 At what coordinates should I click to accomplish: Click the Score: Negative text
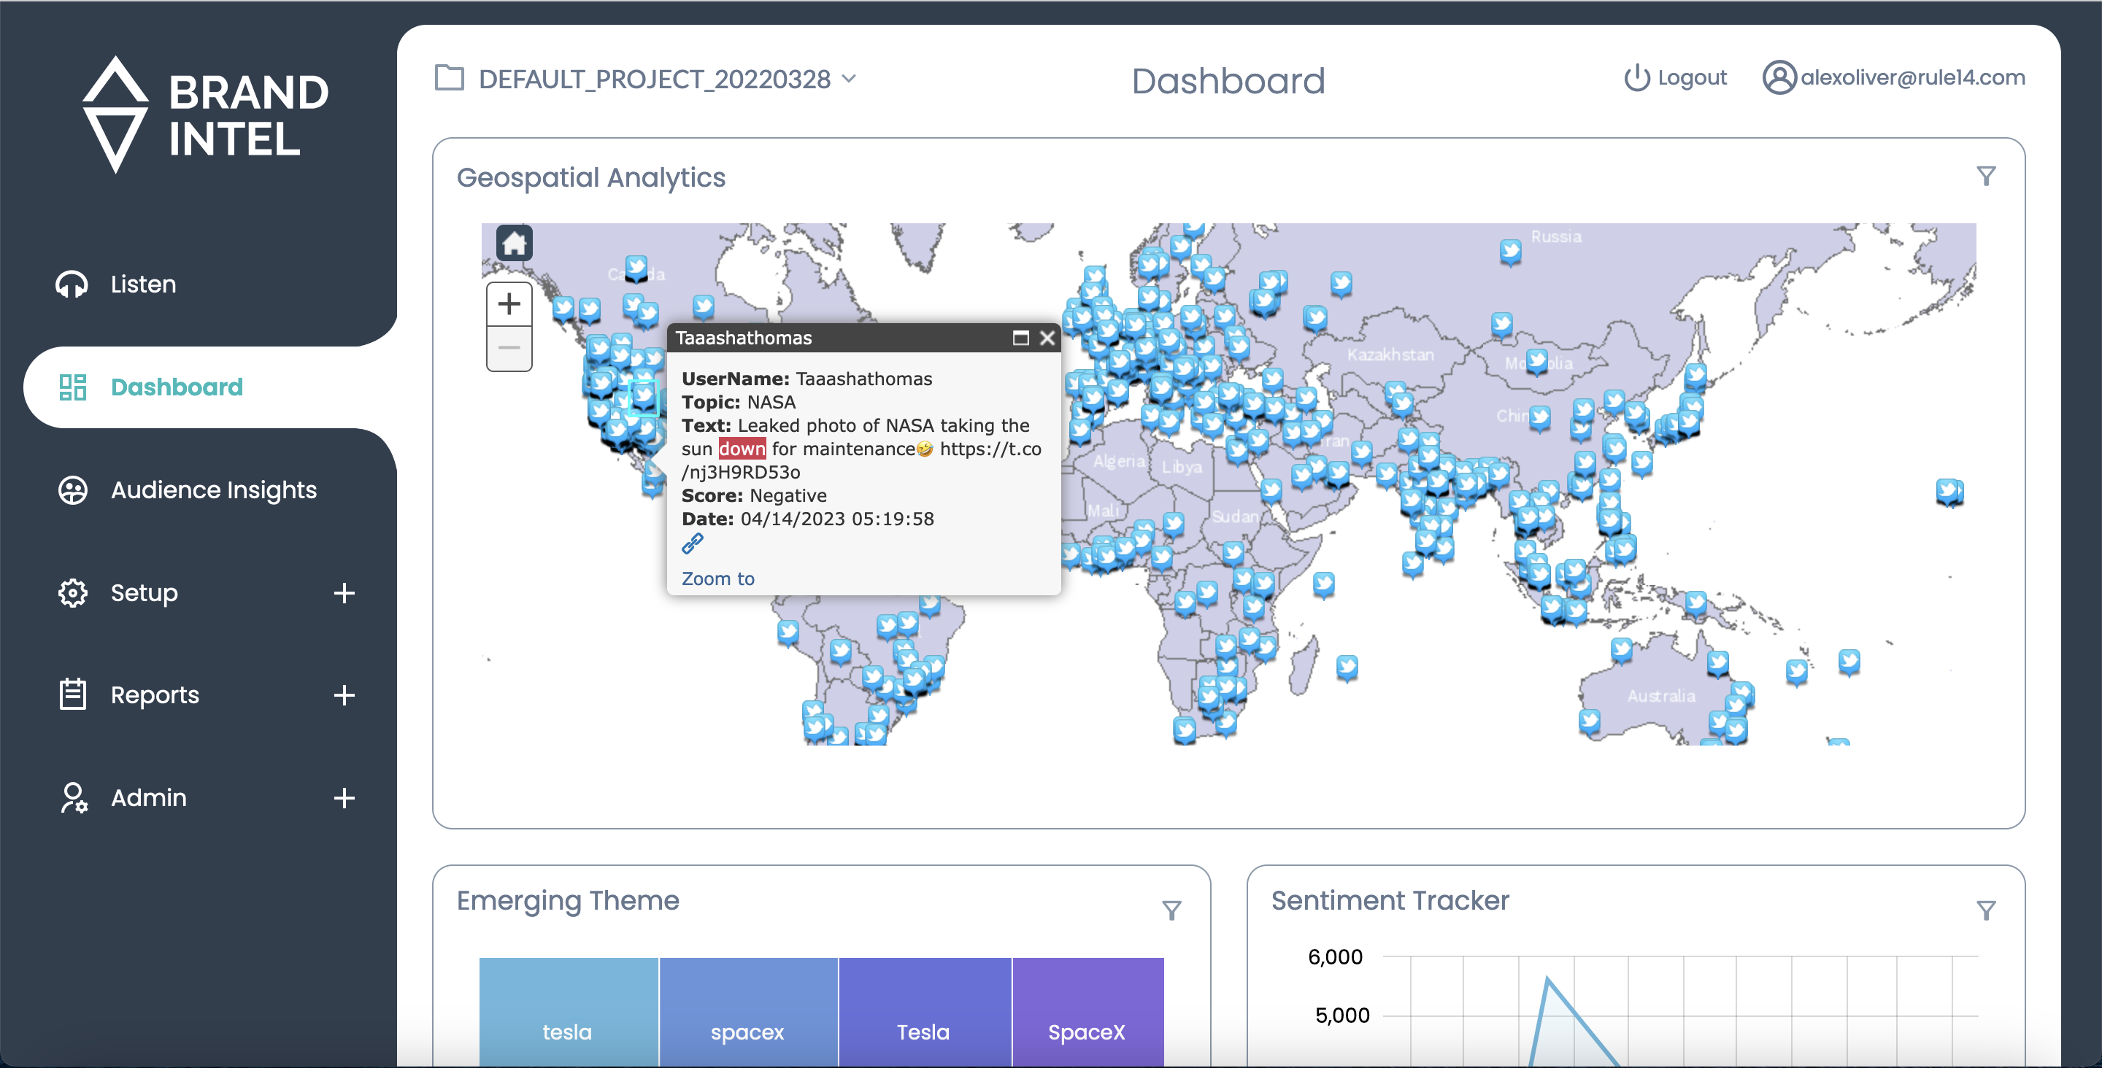754,495
